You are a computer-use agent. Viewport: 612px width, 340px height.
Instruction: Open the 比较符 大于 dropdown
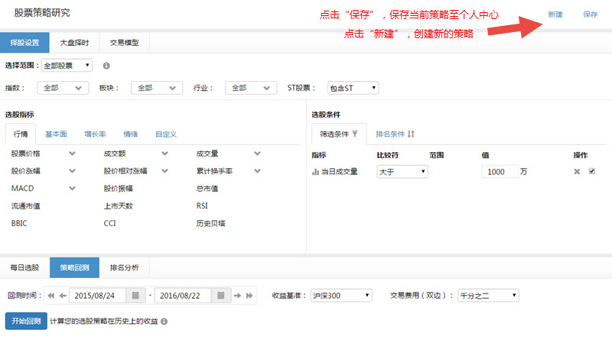pyautogui.click(x=402, y=173)
